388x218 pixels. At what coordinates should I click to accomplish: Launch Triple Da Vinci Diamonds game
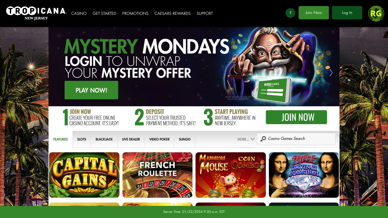tap(304, 175)
